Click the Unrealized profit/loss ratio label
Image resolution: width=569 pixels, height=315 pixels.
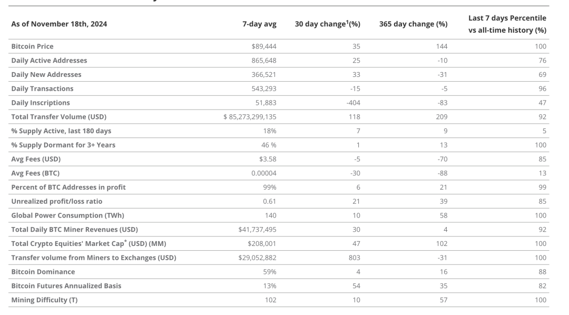[x=56, y=201]
